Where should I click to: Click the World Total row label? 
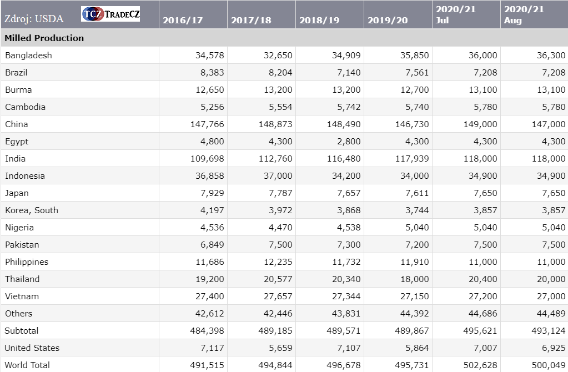27,365
